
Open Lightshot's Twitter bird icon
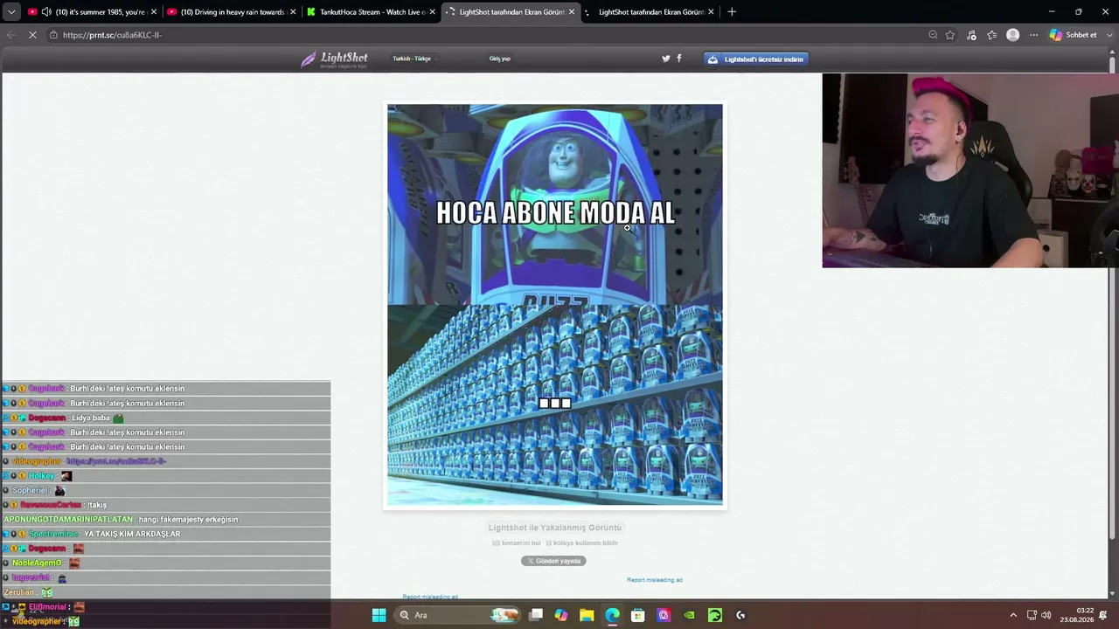click(665, 59)
